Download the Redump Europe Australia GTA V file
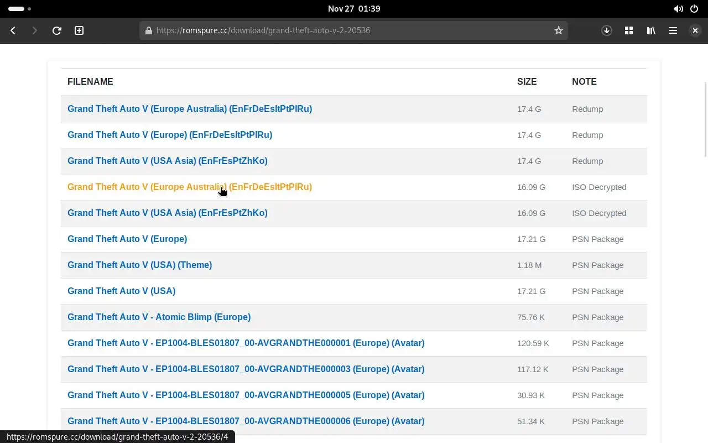Screen dimensions: 708x443 click(190, 109)
